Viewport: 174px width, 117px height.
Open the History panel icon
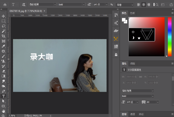tap(116, 15)
